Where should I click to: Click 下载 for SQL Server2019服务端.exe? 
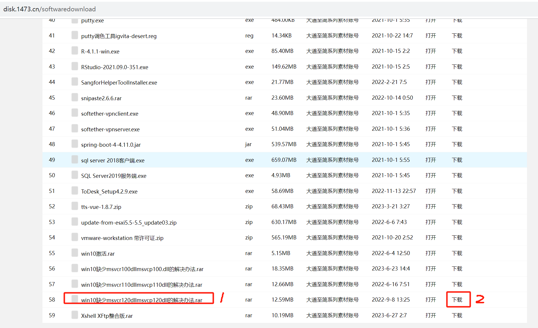(x=457, y=175)
